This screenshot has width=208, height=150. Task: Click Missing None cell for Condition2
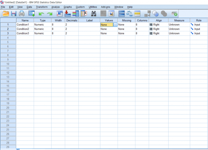(127, 29)
